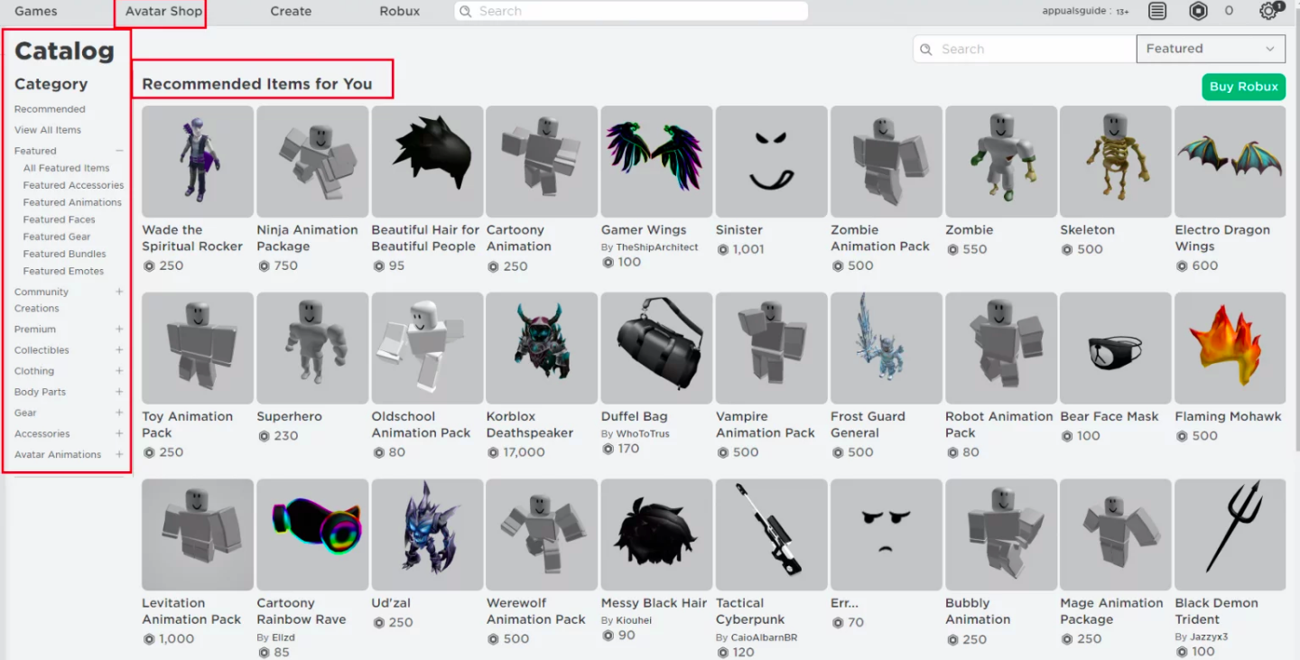Image resolution: width=1300 pixels, height=660 pixels.
Task: Click the Buy Robux button
Action: point(1243,87)
